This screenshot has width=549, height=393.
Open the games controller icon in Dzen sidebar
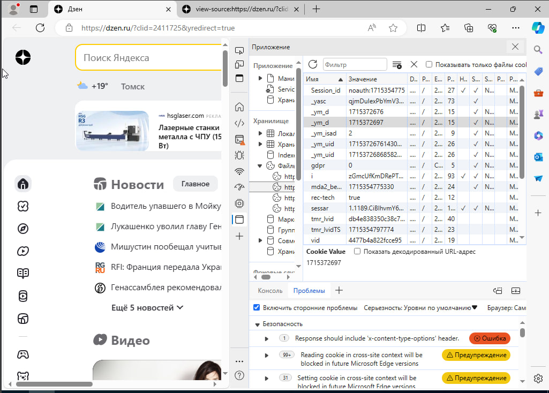coord(23,354)
